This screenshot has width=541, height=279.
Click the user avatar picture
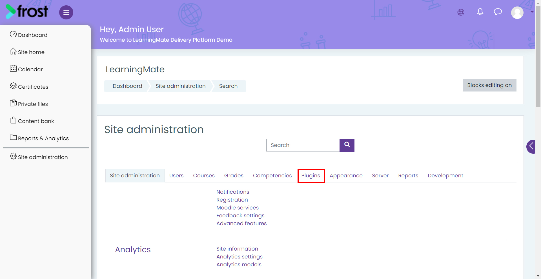point(517,12)
